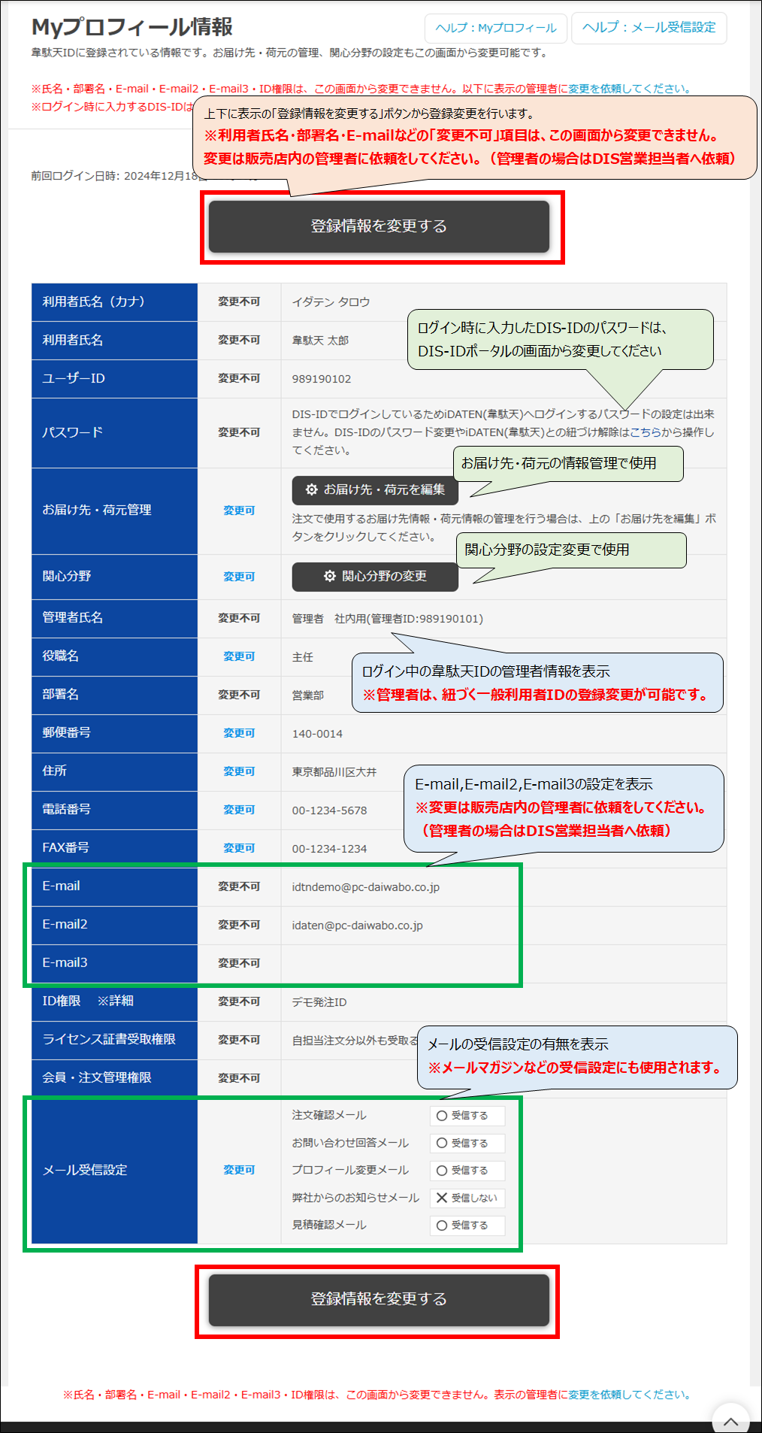The height and width of the screenshot is (1433, 762).
Task: Click top 登録情報を変更する button
Action: click(379, 226)
